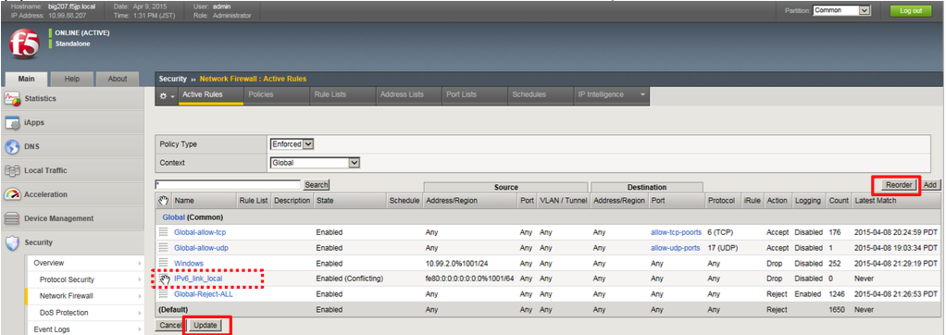The width and height of the screenshot is (946, 335).
Task: Click the '10.99.2.0%1001/24' source address
Action: point(456,264)
